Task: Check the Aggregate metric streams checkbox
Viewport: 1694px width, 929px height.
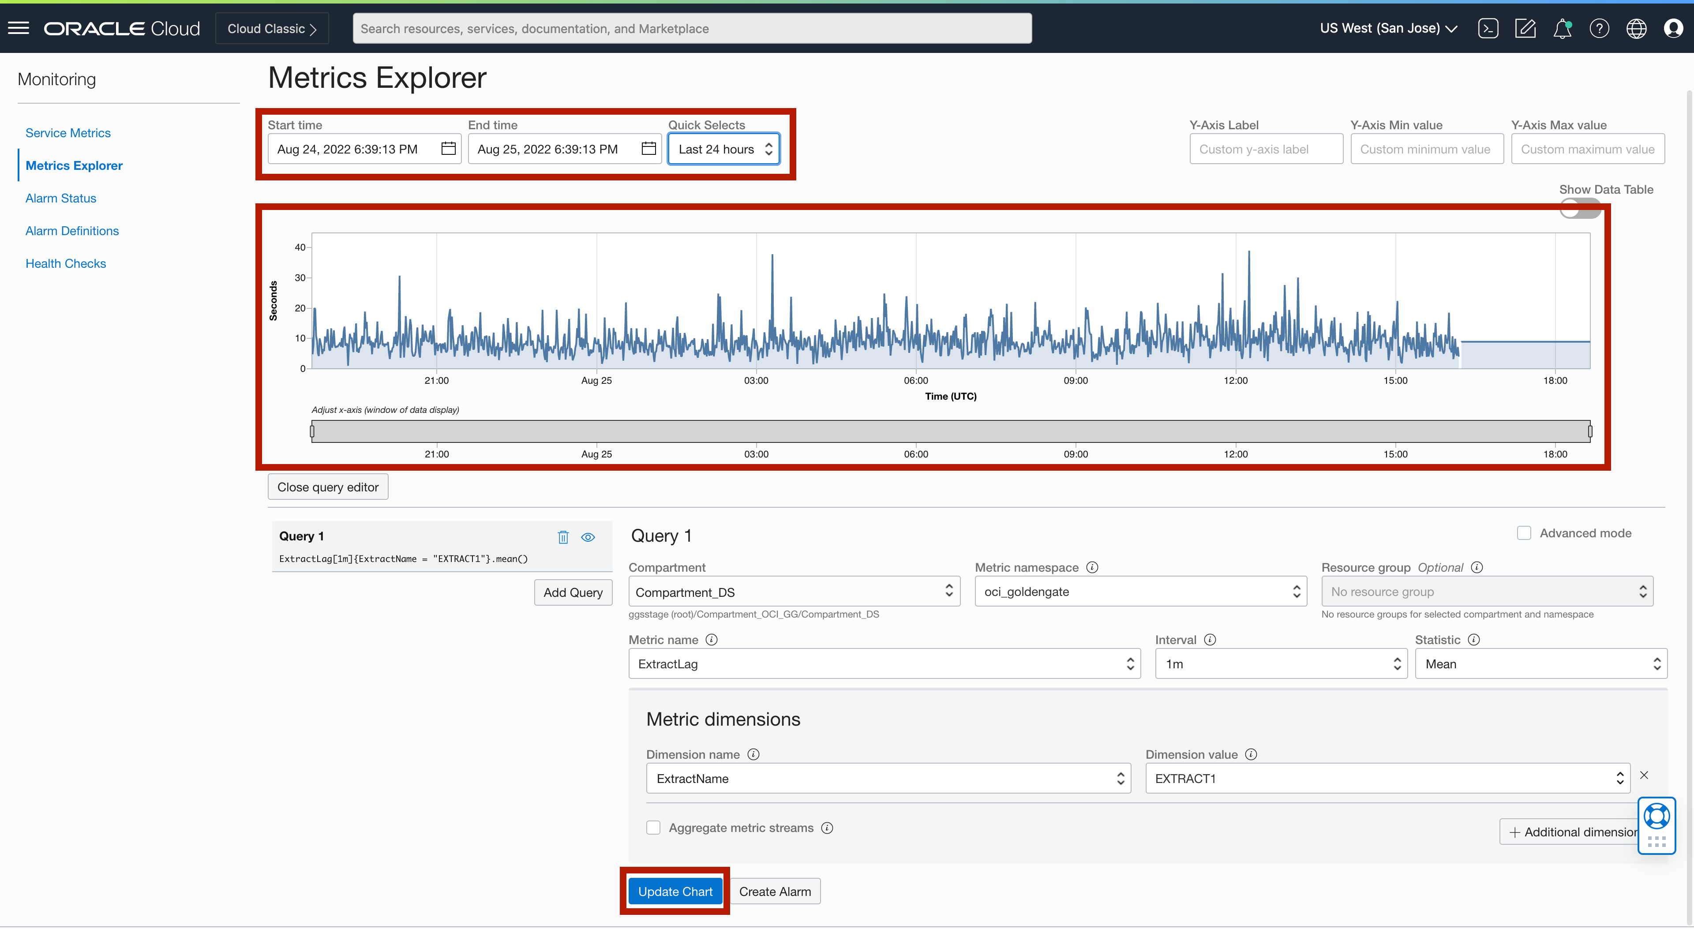Action: (653, 827)
